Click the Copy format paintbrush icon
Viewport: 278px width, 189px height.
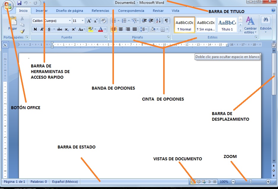point(22,31)
